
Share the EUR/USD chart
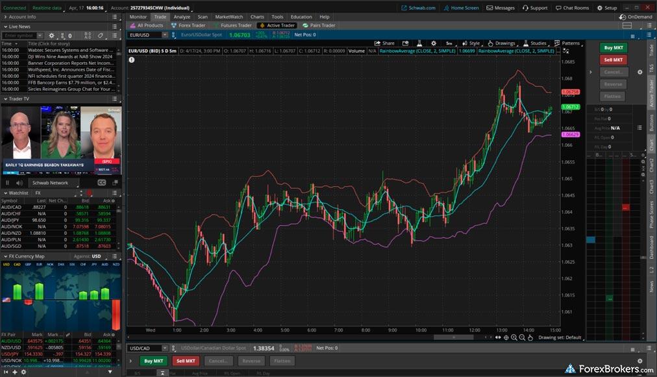[384, 43]
